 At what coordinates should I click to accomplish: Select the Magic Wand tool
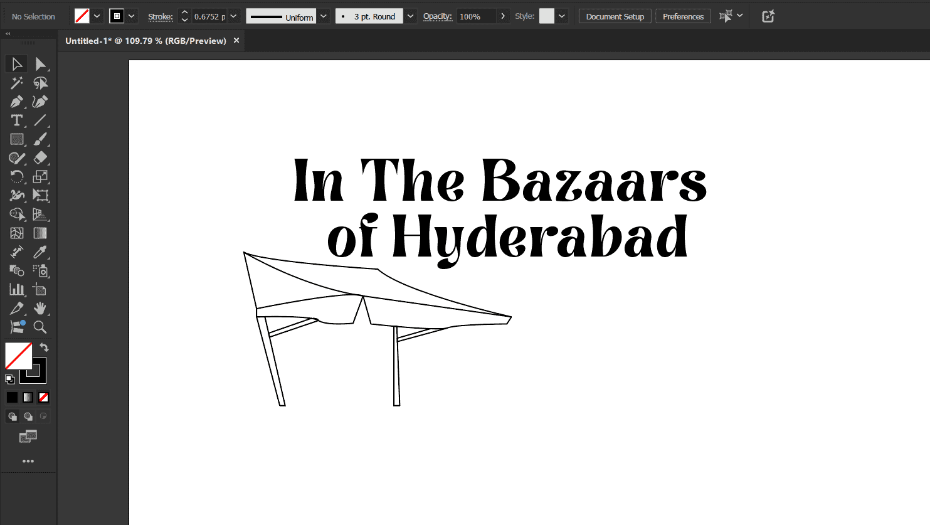pos(17,83)
